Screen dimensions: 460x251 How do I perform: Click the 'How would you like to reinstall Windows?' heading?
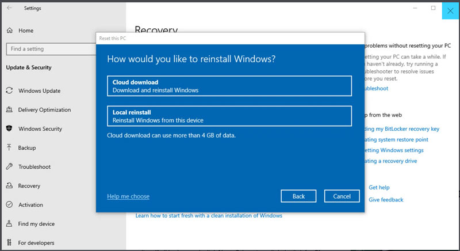(x=191, y=59)
